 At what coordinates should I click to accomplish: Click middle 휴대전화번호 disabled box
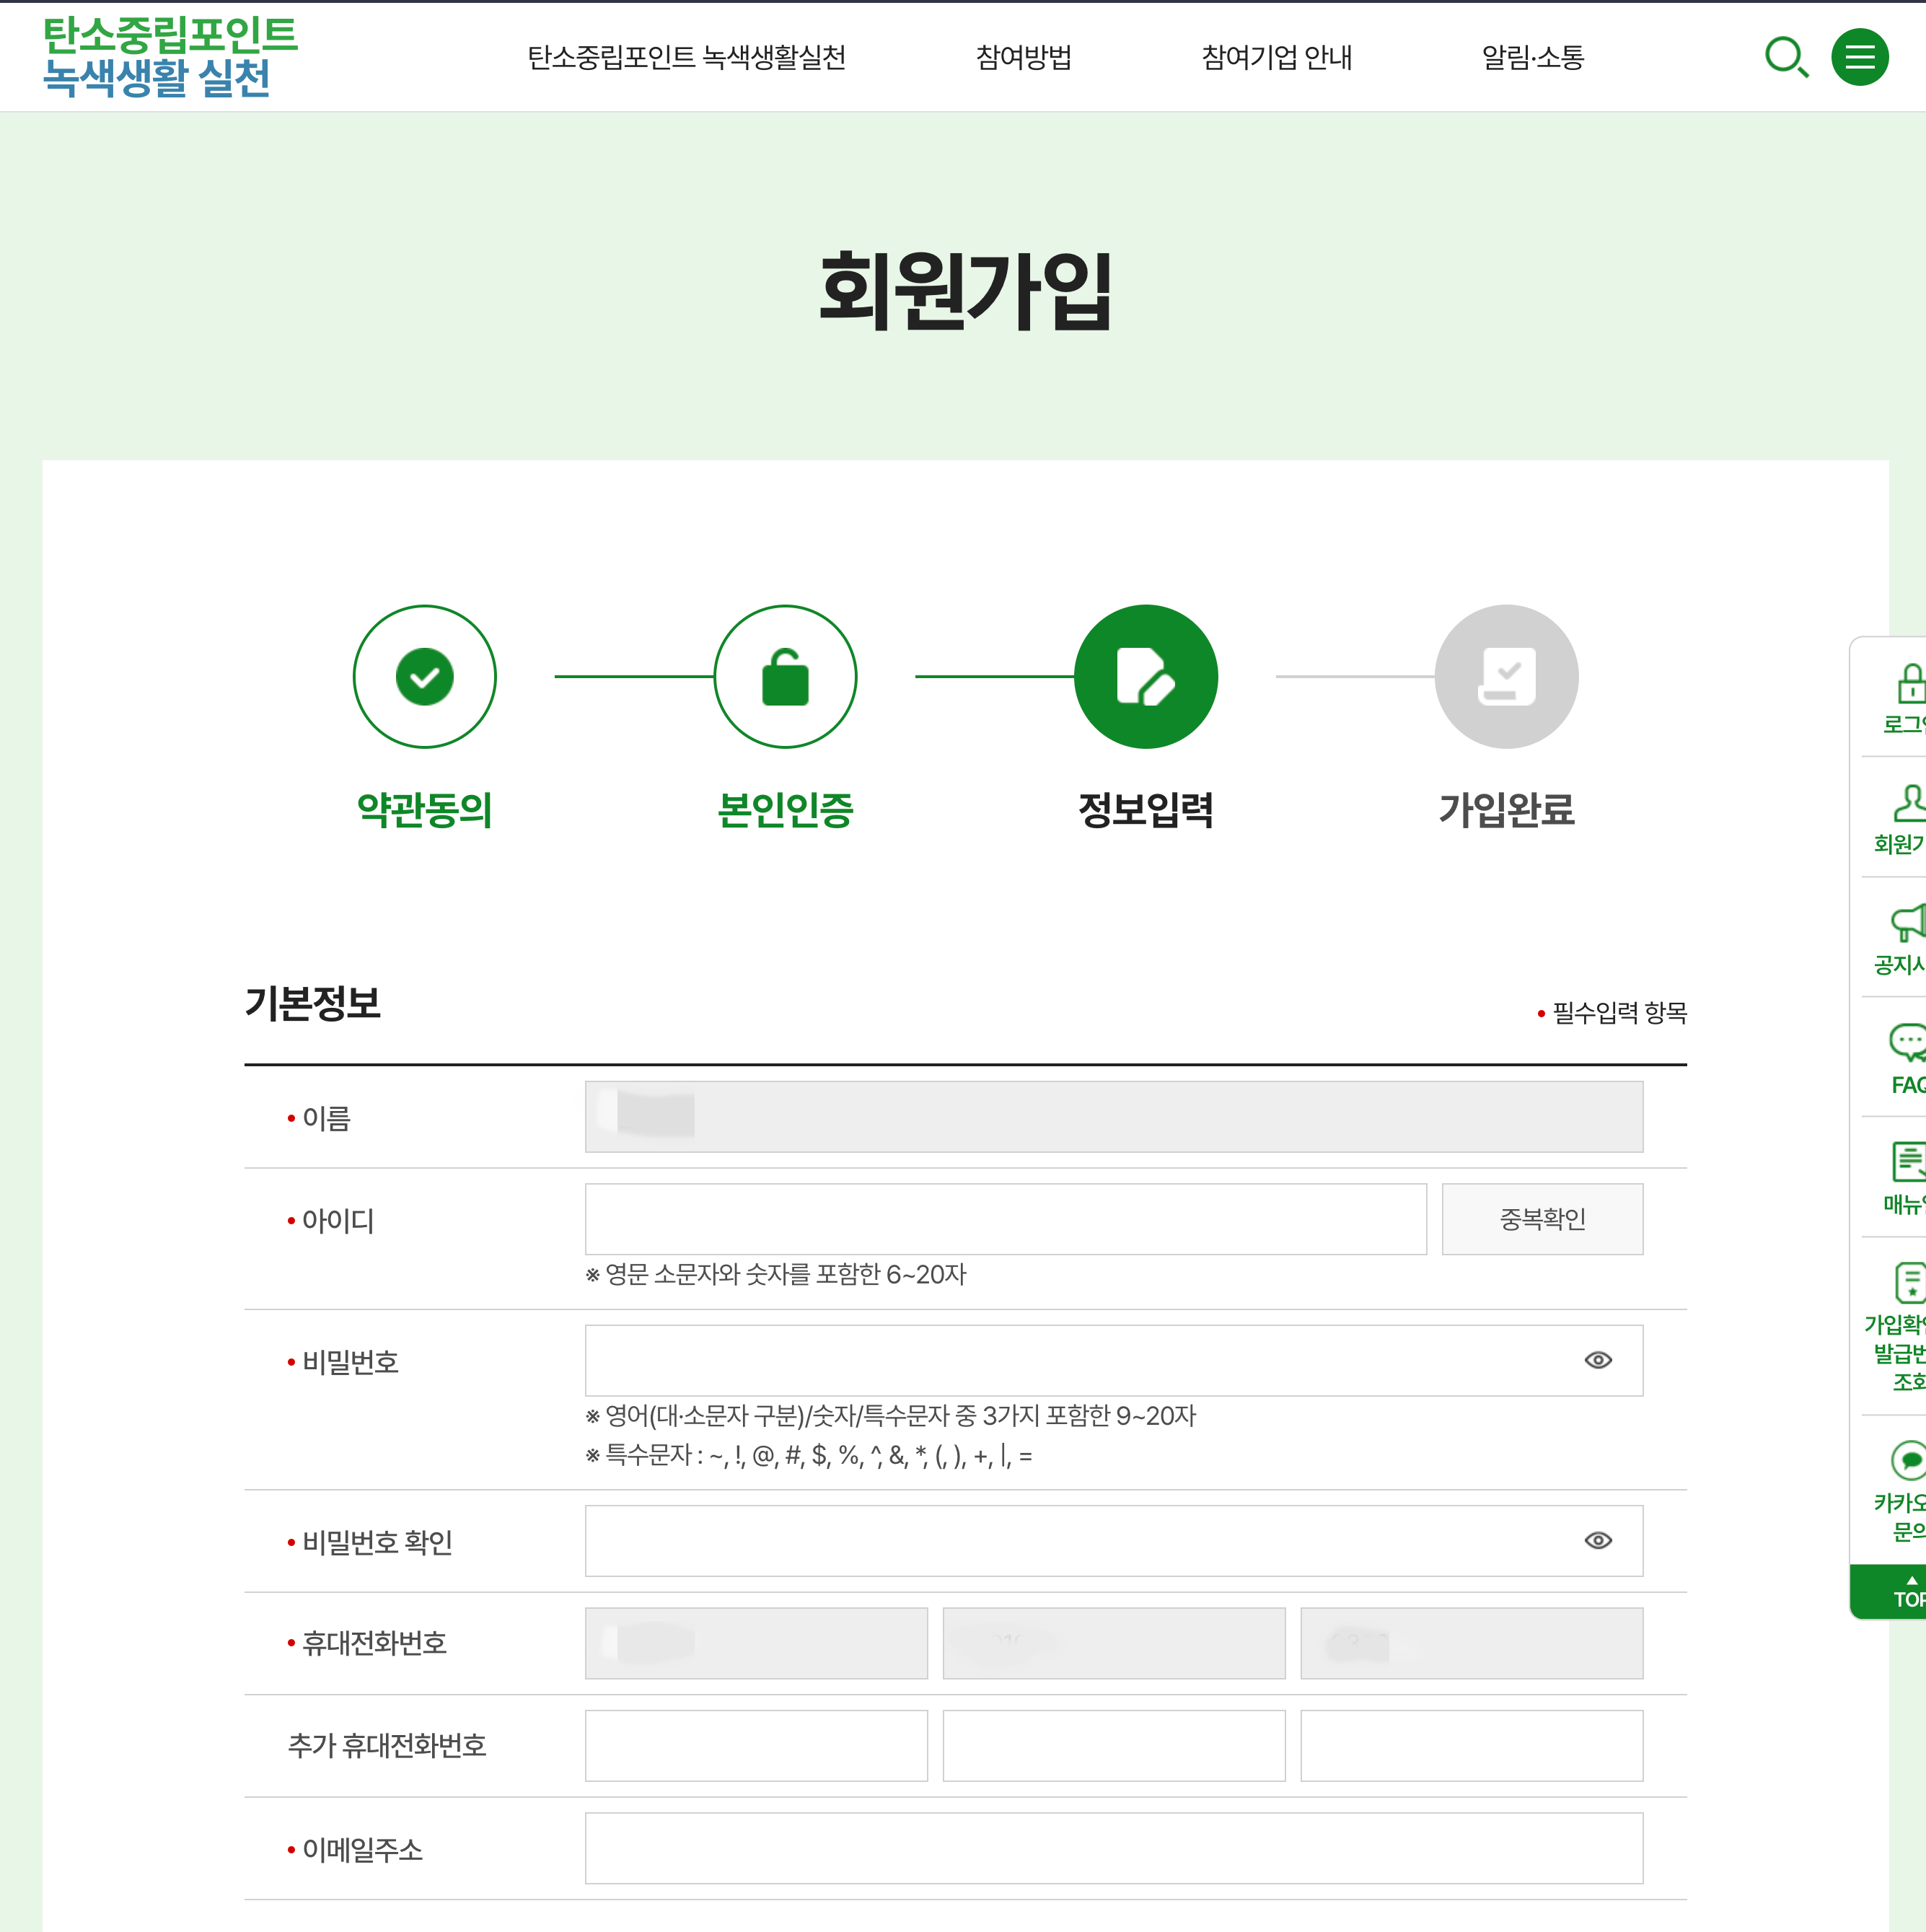[1114, 1643]
